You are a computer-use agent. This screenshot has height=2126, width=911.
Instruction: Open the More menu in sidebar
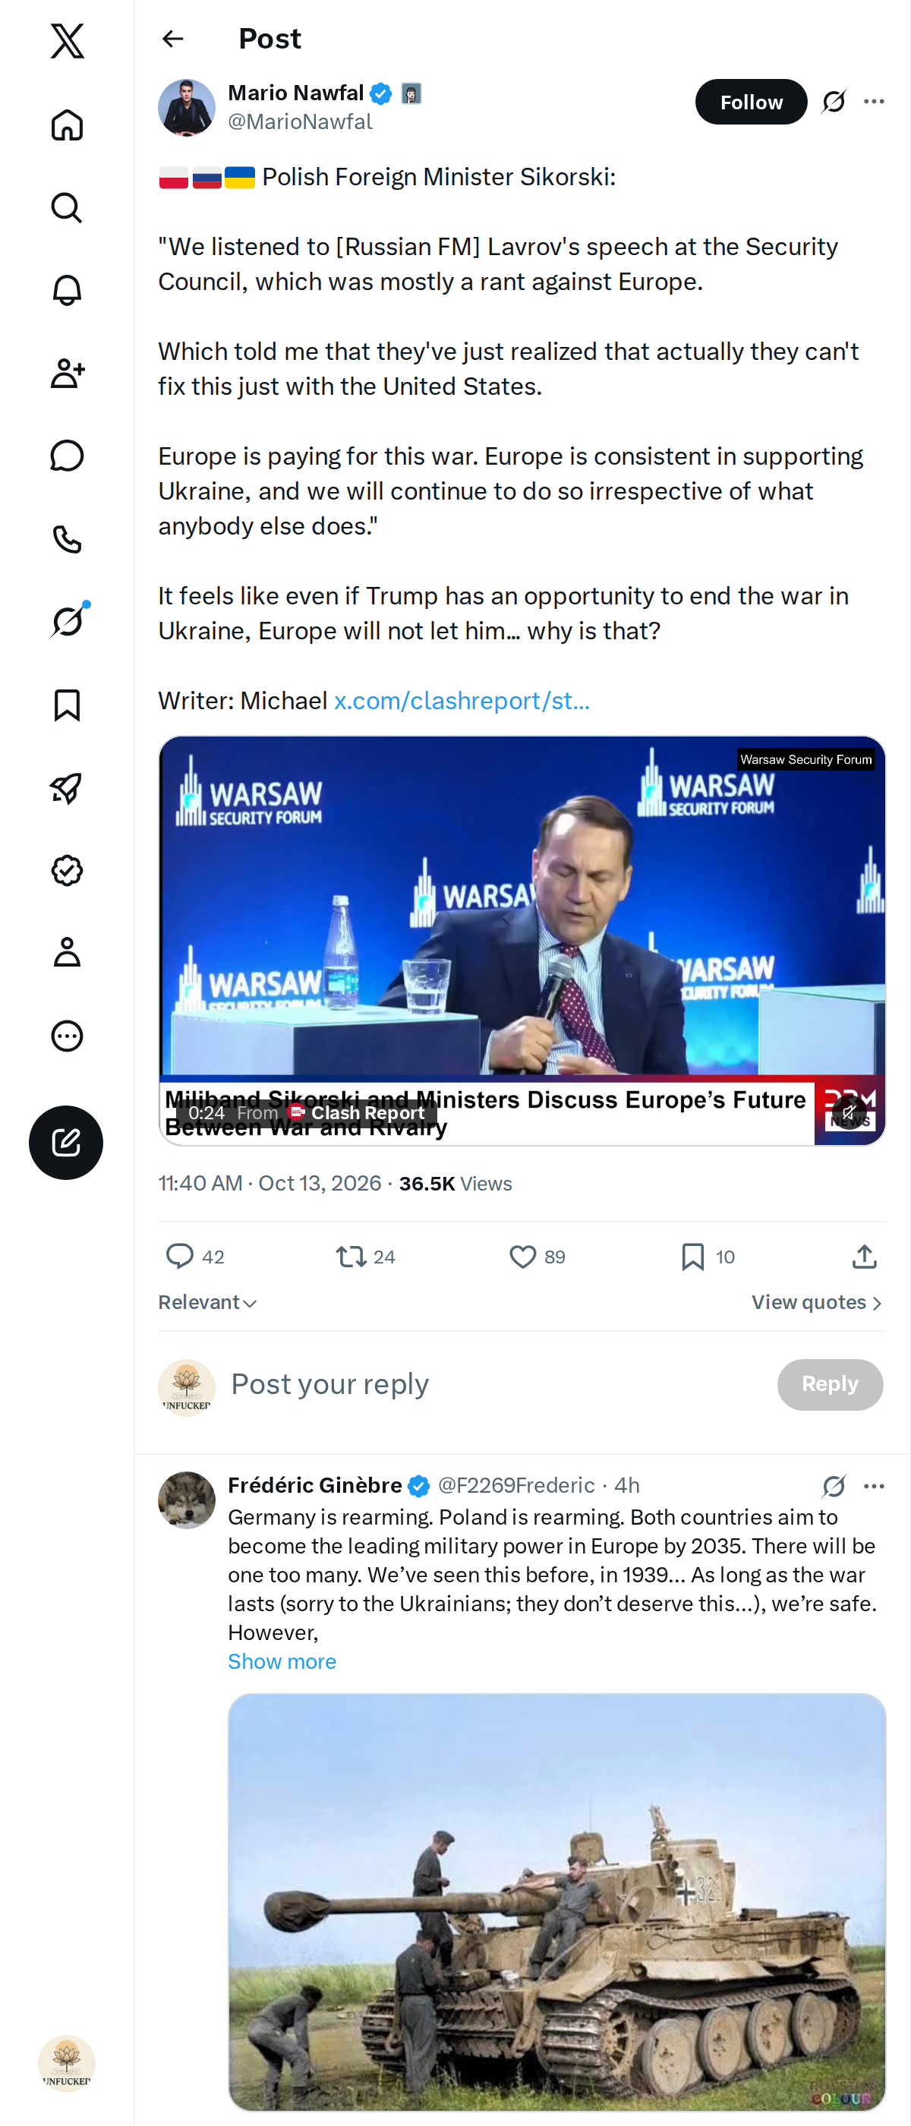[x=67, y=1036]
